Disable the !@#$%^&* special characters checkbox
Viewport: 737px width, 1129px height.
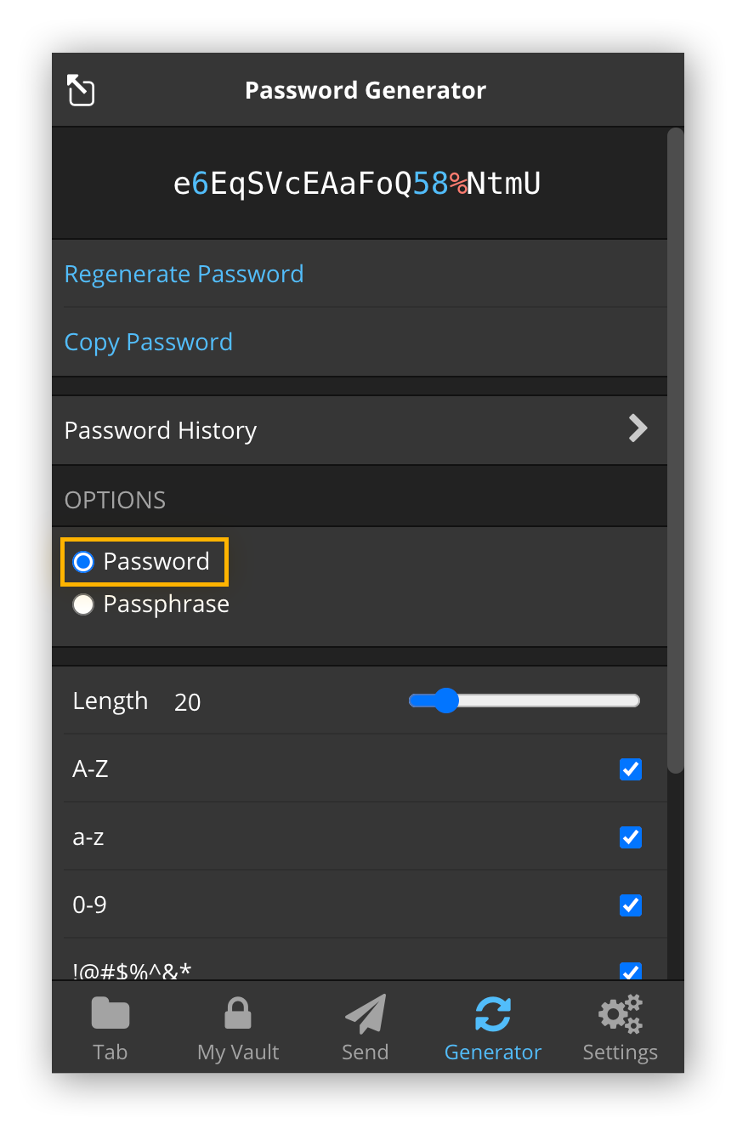631,971
